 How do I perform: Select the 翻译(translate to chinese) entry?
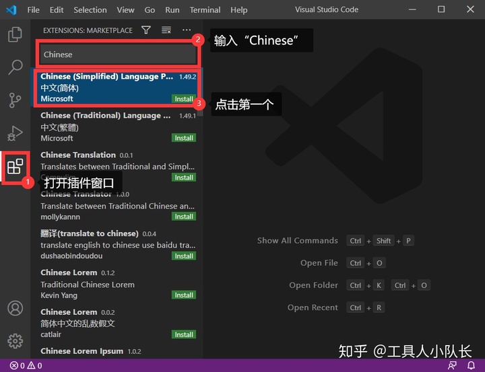point(117,245)
